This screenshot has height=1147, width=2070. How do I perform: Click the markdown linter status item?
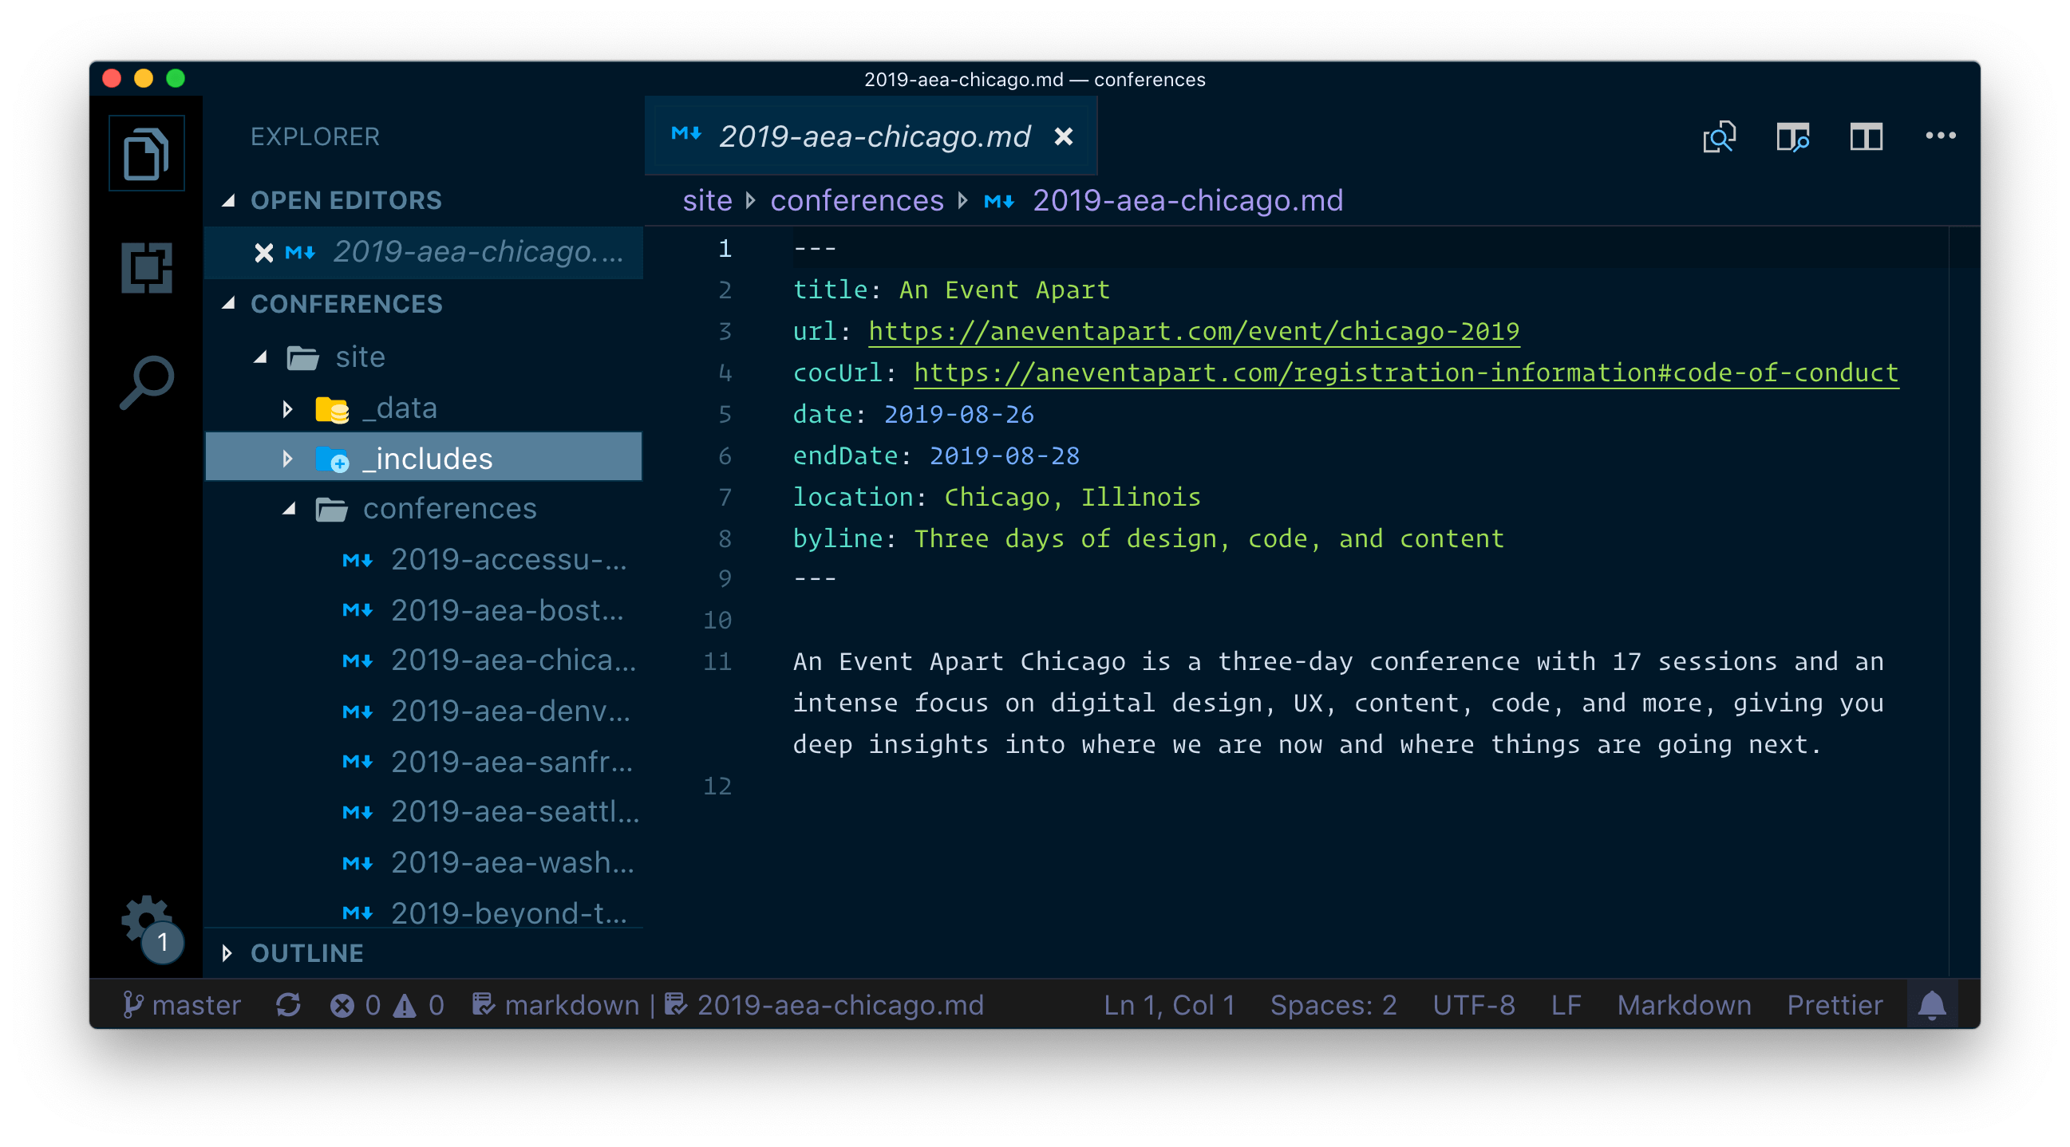pyautogui.click(x=556, y=1005)
